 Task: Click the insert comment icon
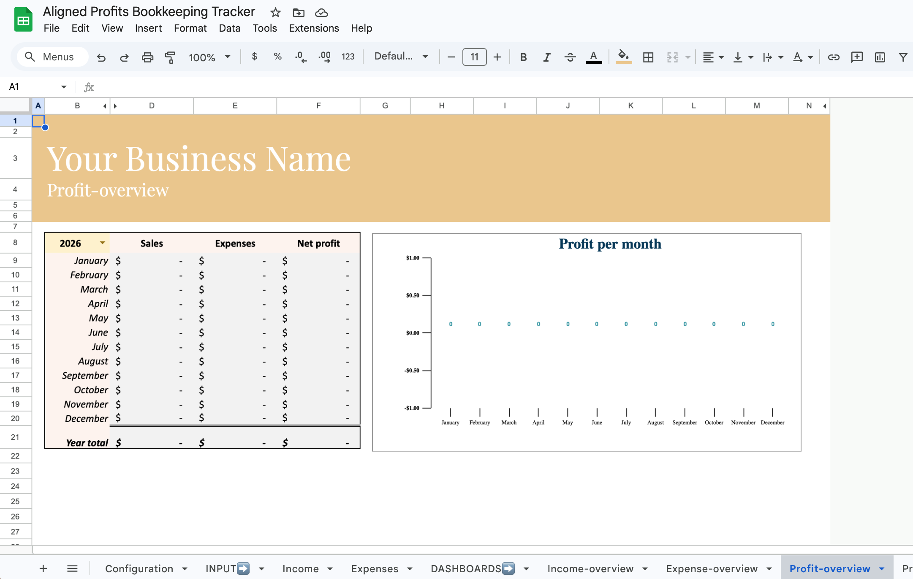pyautogui.click(x=856, y=57)
